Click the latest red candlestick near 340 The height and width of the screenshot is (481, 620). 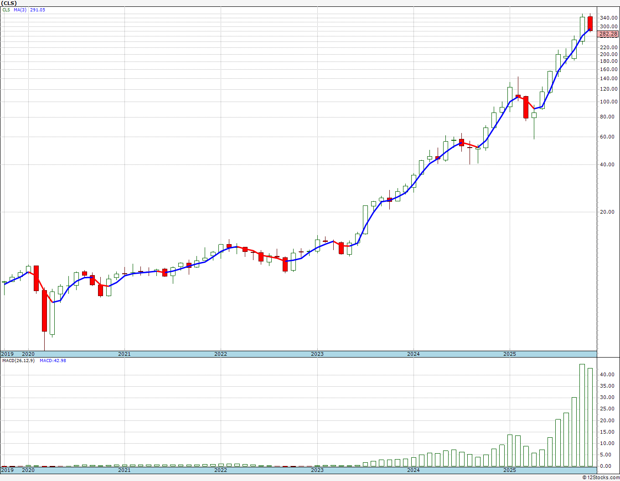pyautogui.click(x=590, y=24)
